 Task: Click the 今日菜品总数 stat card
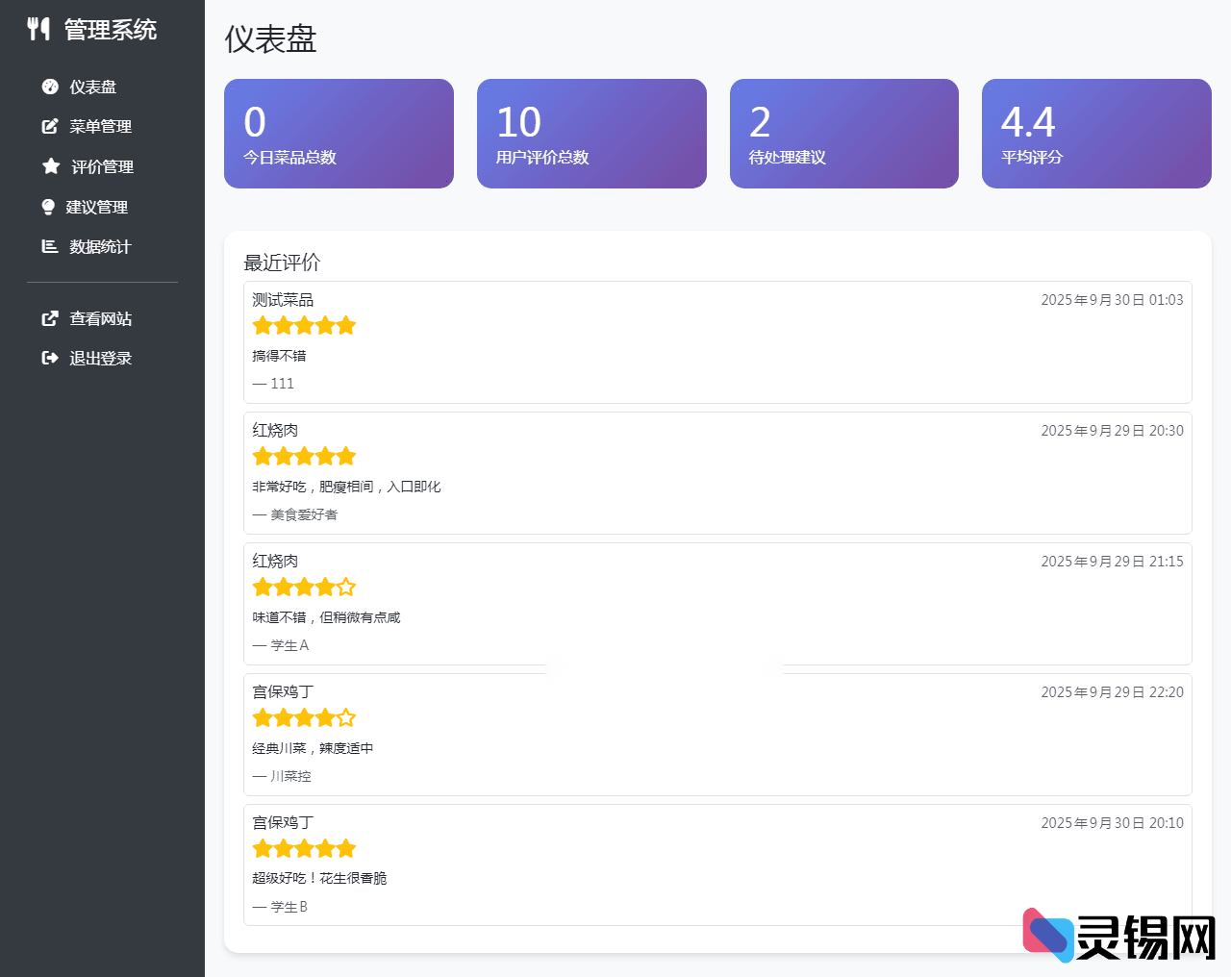[339, 134]
